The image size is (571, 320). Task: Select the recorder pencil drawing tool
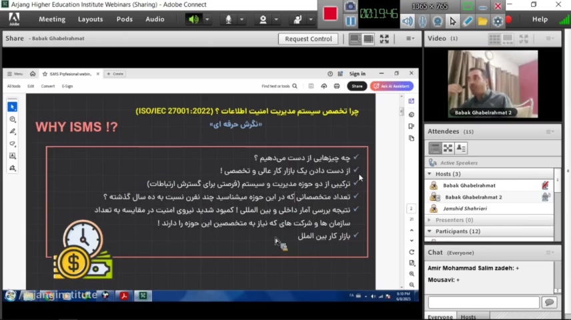coord(468,21)
